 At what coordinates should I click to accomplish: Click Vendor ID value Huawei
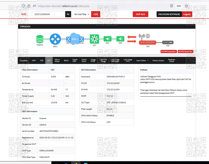(43, 118)
